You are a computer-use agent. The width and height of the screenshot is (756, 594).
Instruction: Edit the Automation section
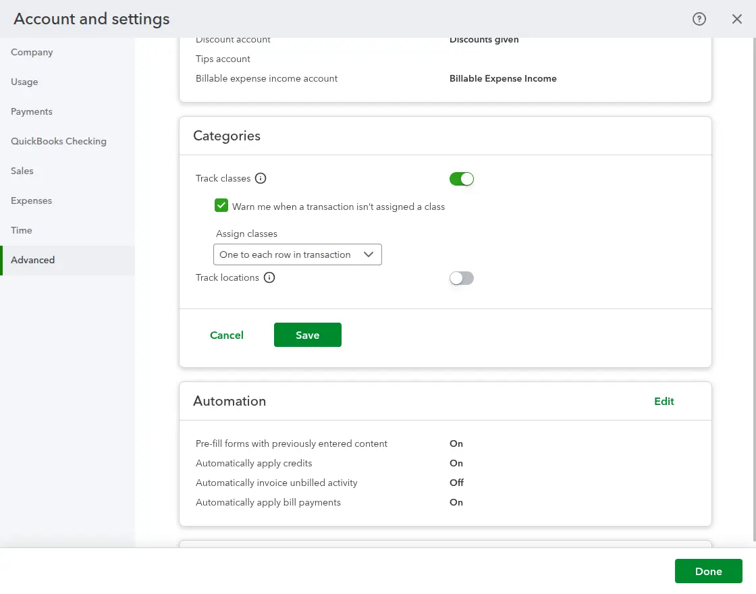[x=664, y=401]
